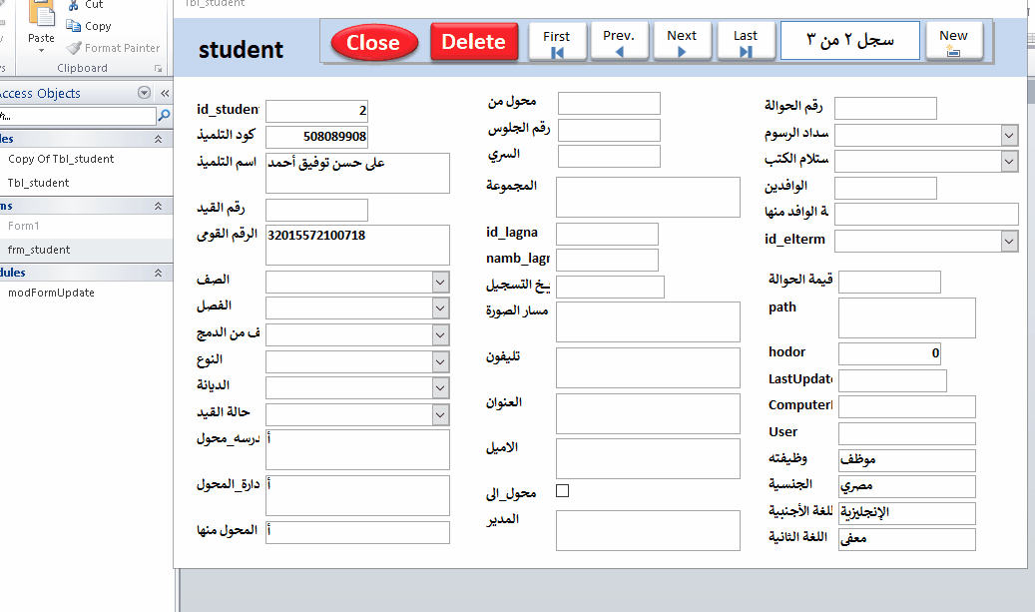
Task: Click the Cut scissors icon
Action: point(73,5)
